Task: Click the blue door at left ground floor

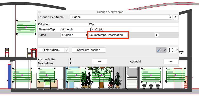Action: (x=9, y=76)
